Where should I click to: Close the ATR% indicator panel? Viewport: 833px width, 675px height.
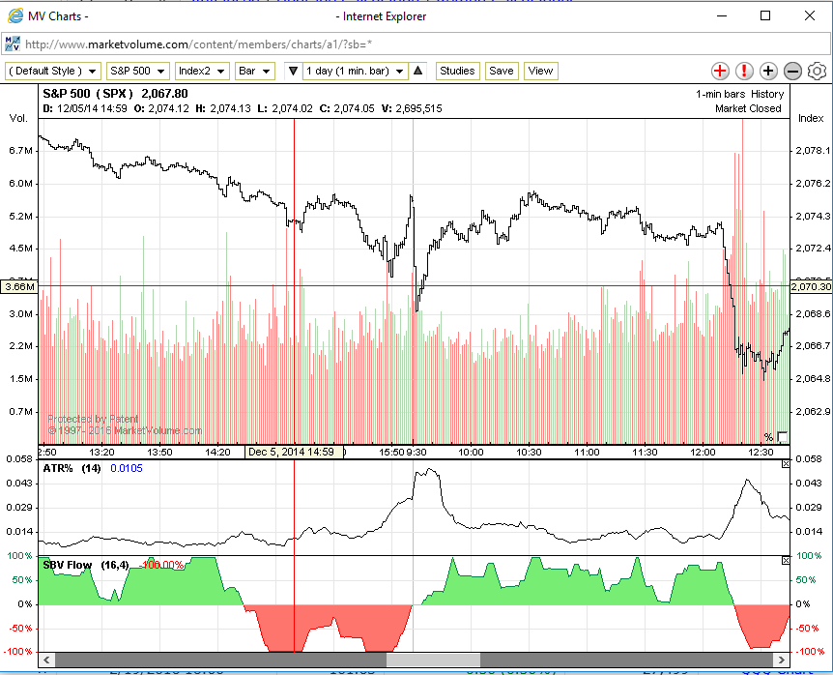pos(785,466)
